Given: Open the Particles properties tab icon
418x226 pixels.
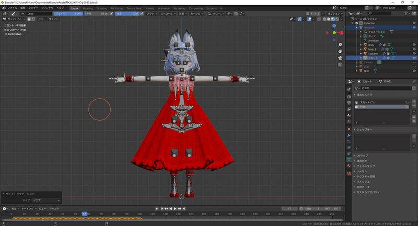Looking at the screenshot, I should point(349,141).
